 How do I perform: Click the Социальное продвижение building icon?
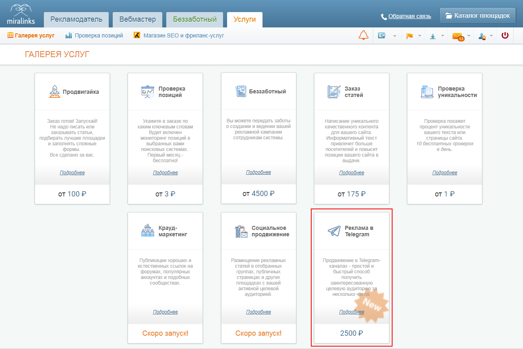point(241,231)
